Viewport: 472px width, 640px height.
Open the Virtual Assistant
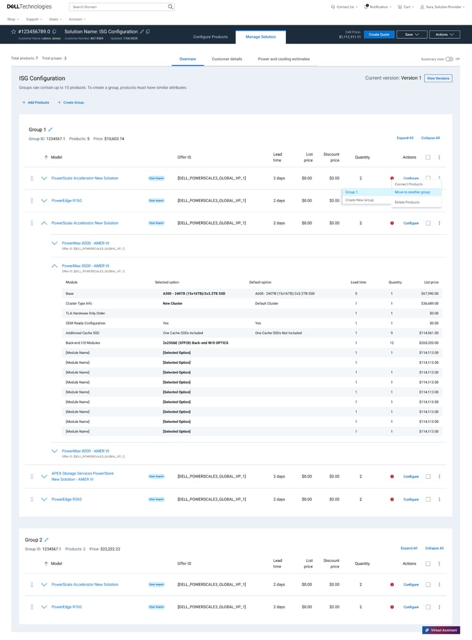[441, 630]
